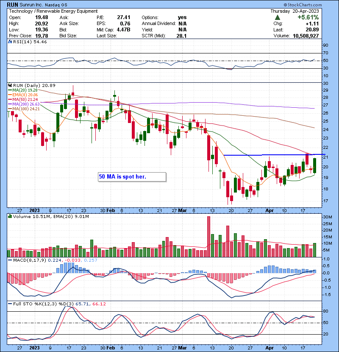This screenshot has height=352, width=339.
Task: Click the stochastic %D value 66.12
Action: tap(99, 304)
